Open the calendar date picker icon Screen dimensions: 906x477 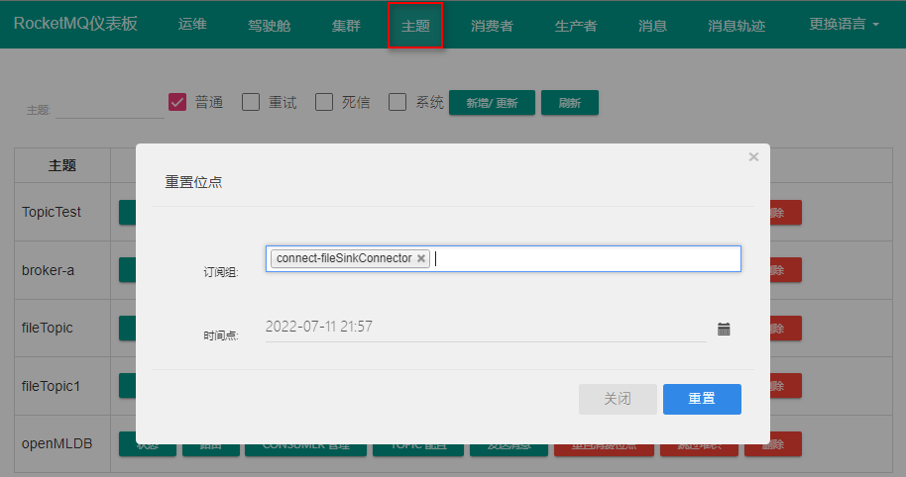[x=724, y=329]
